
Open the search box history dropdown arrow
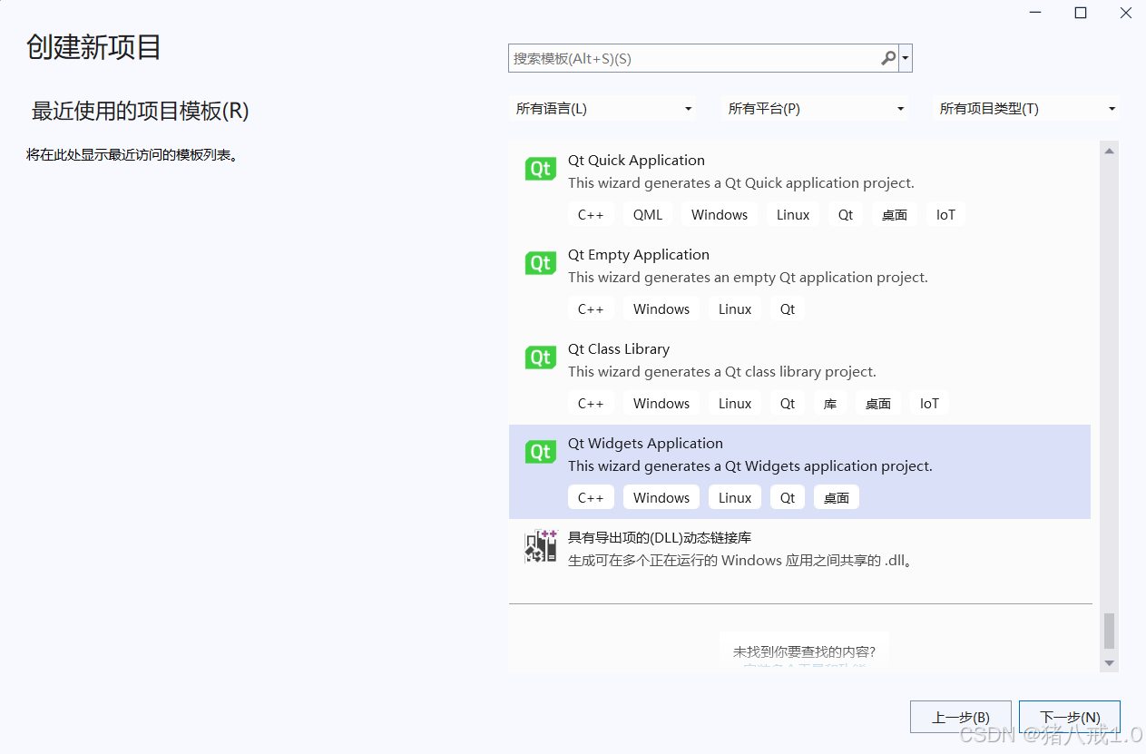pos(906,59)
